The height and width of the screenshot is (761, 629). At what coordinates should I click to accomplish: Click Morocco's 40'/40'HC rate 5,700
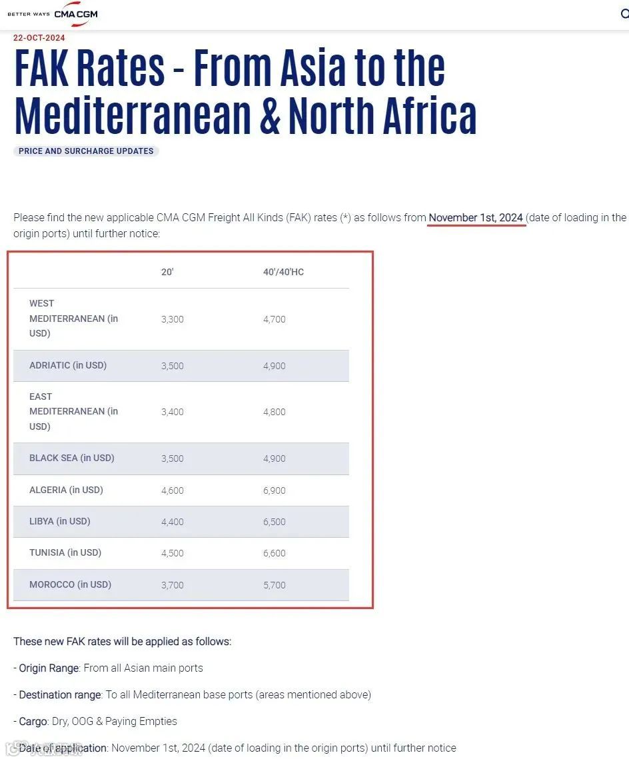pos(274,585)
